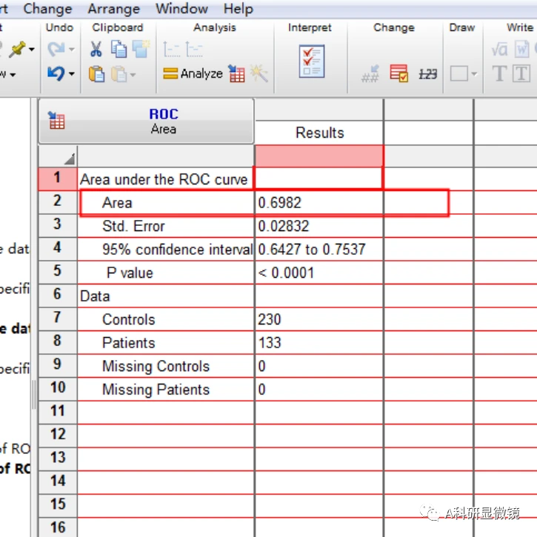537x537 pixels.
Task: Click the Copy icon in Clipboard
Action: click(119, 49)
